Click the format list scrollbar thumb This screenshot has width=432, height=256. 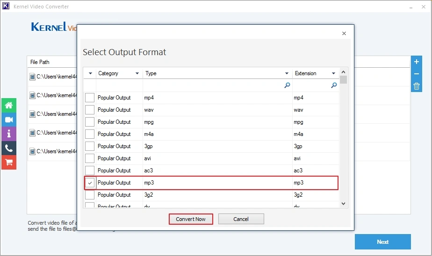pos(343,79)
